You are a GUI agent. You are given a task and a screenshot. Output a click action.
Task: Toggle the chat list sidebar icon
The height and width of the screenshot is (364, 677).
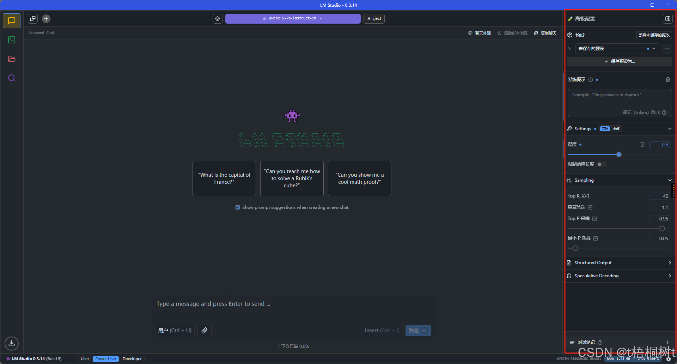(x=33, y=19)
